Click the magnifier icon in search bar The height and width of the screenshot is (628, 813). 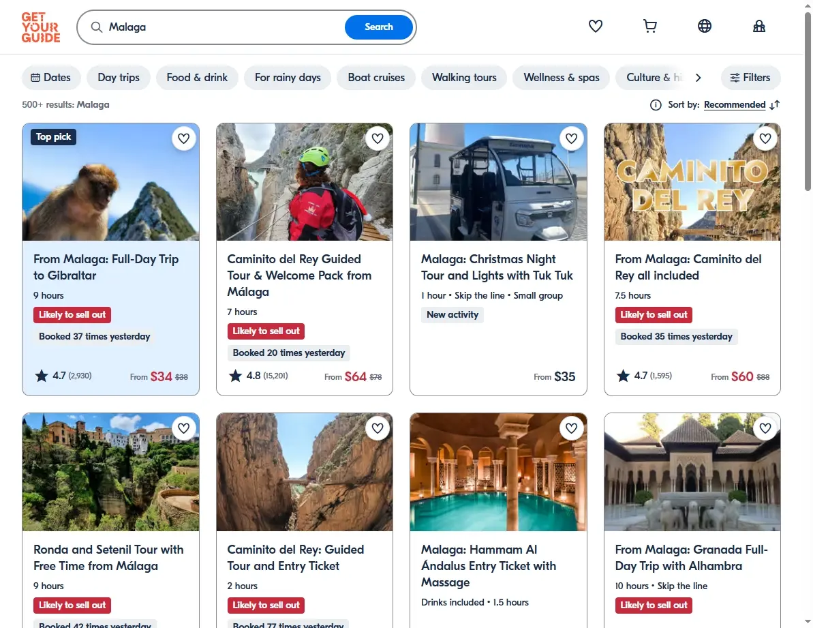tap(97, 27)
